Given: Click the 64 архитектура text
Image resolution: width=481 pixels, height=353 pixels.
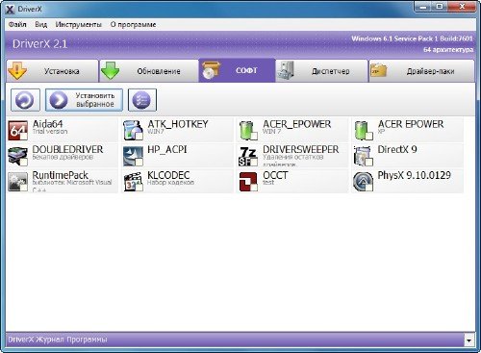Looking at the screenshot, I should click(448, 50).
